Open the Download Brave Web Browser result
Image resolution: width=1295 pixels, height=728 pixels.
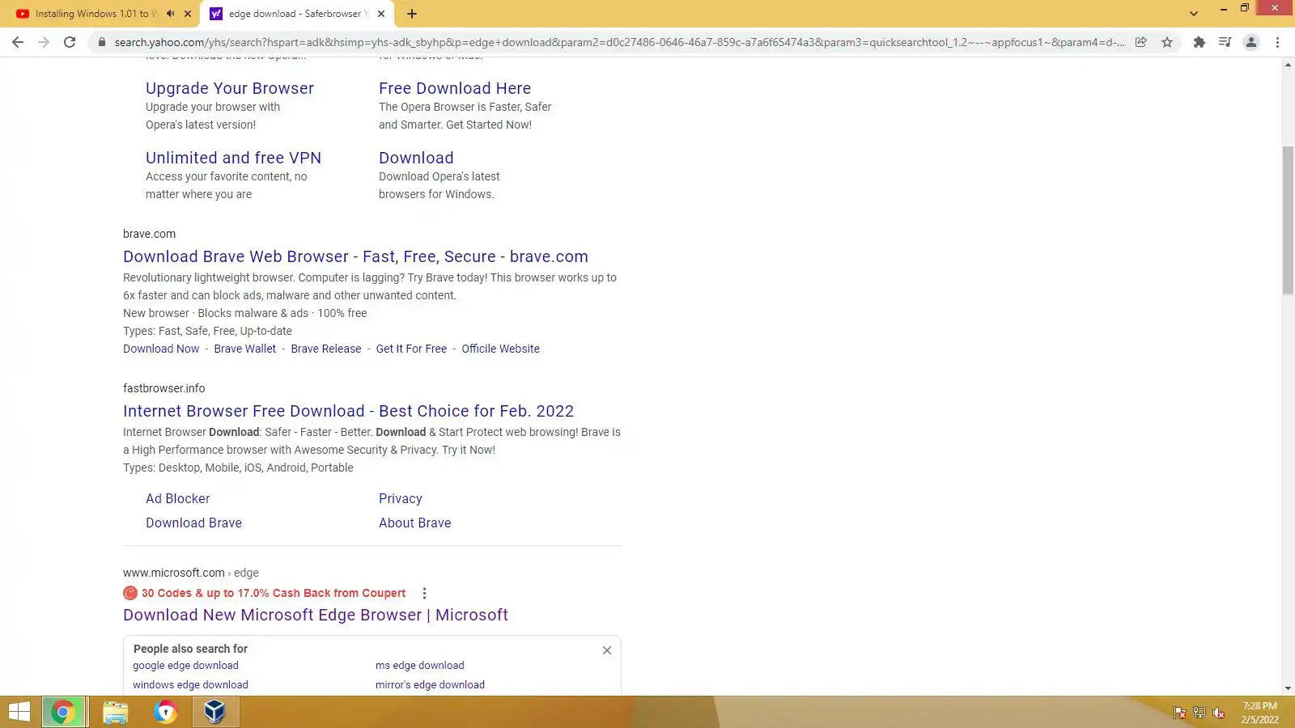tap(355, 256)
